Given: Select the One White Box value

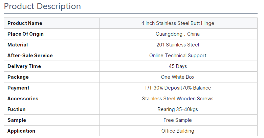Looking at the screenshot, I should 178,77.
